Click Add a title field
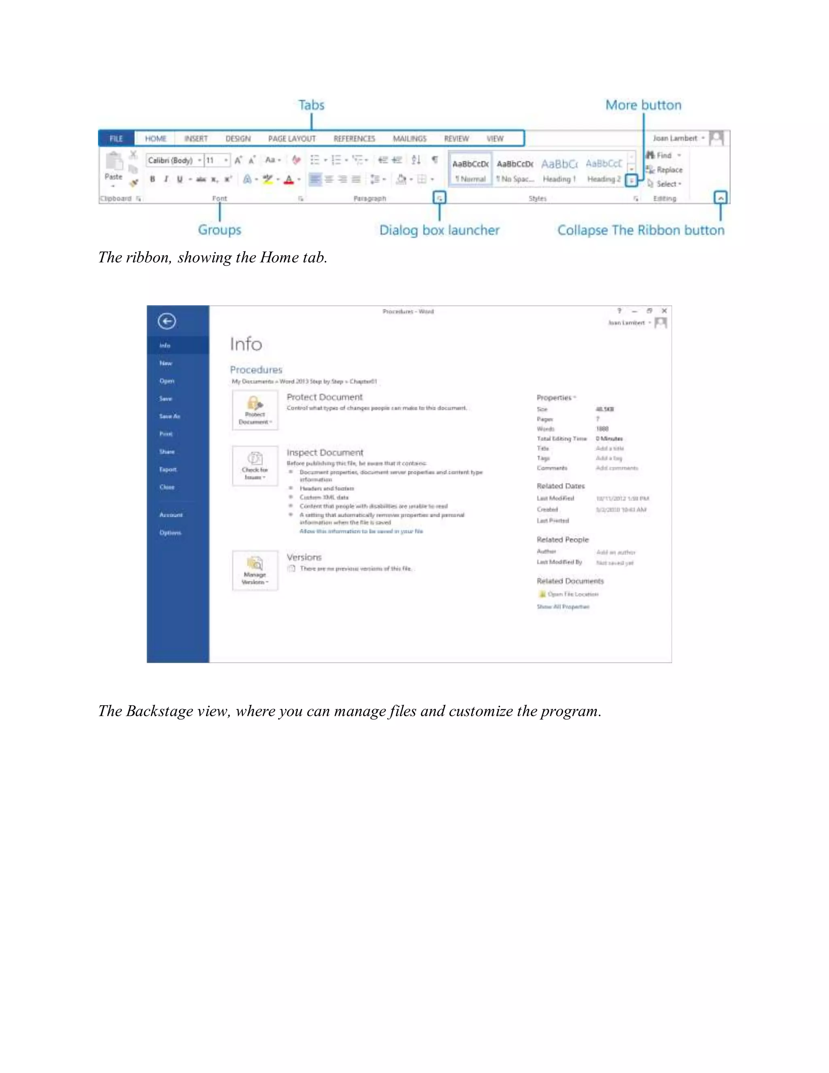The width and height of the screenshot is (829, 1073). (610, 448)
